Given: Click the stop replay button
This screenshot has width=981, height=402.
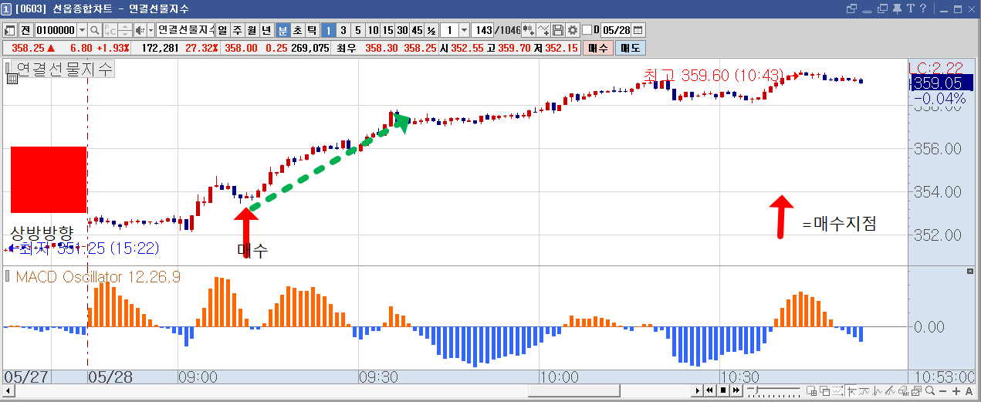Looking at the screenshot, I should click(722, 390).
